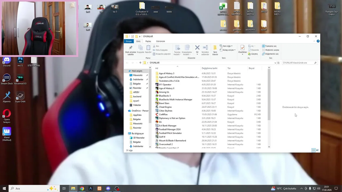Click Diğerlerini seç in the ribbon
Screen dimensions: 342x192
point(270,54)
